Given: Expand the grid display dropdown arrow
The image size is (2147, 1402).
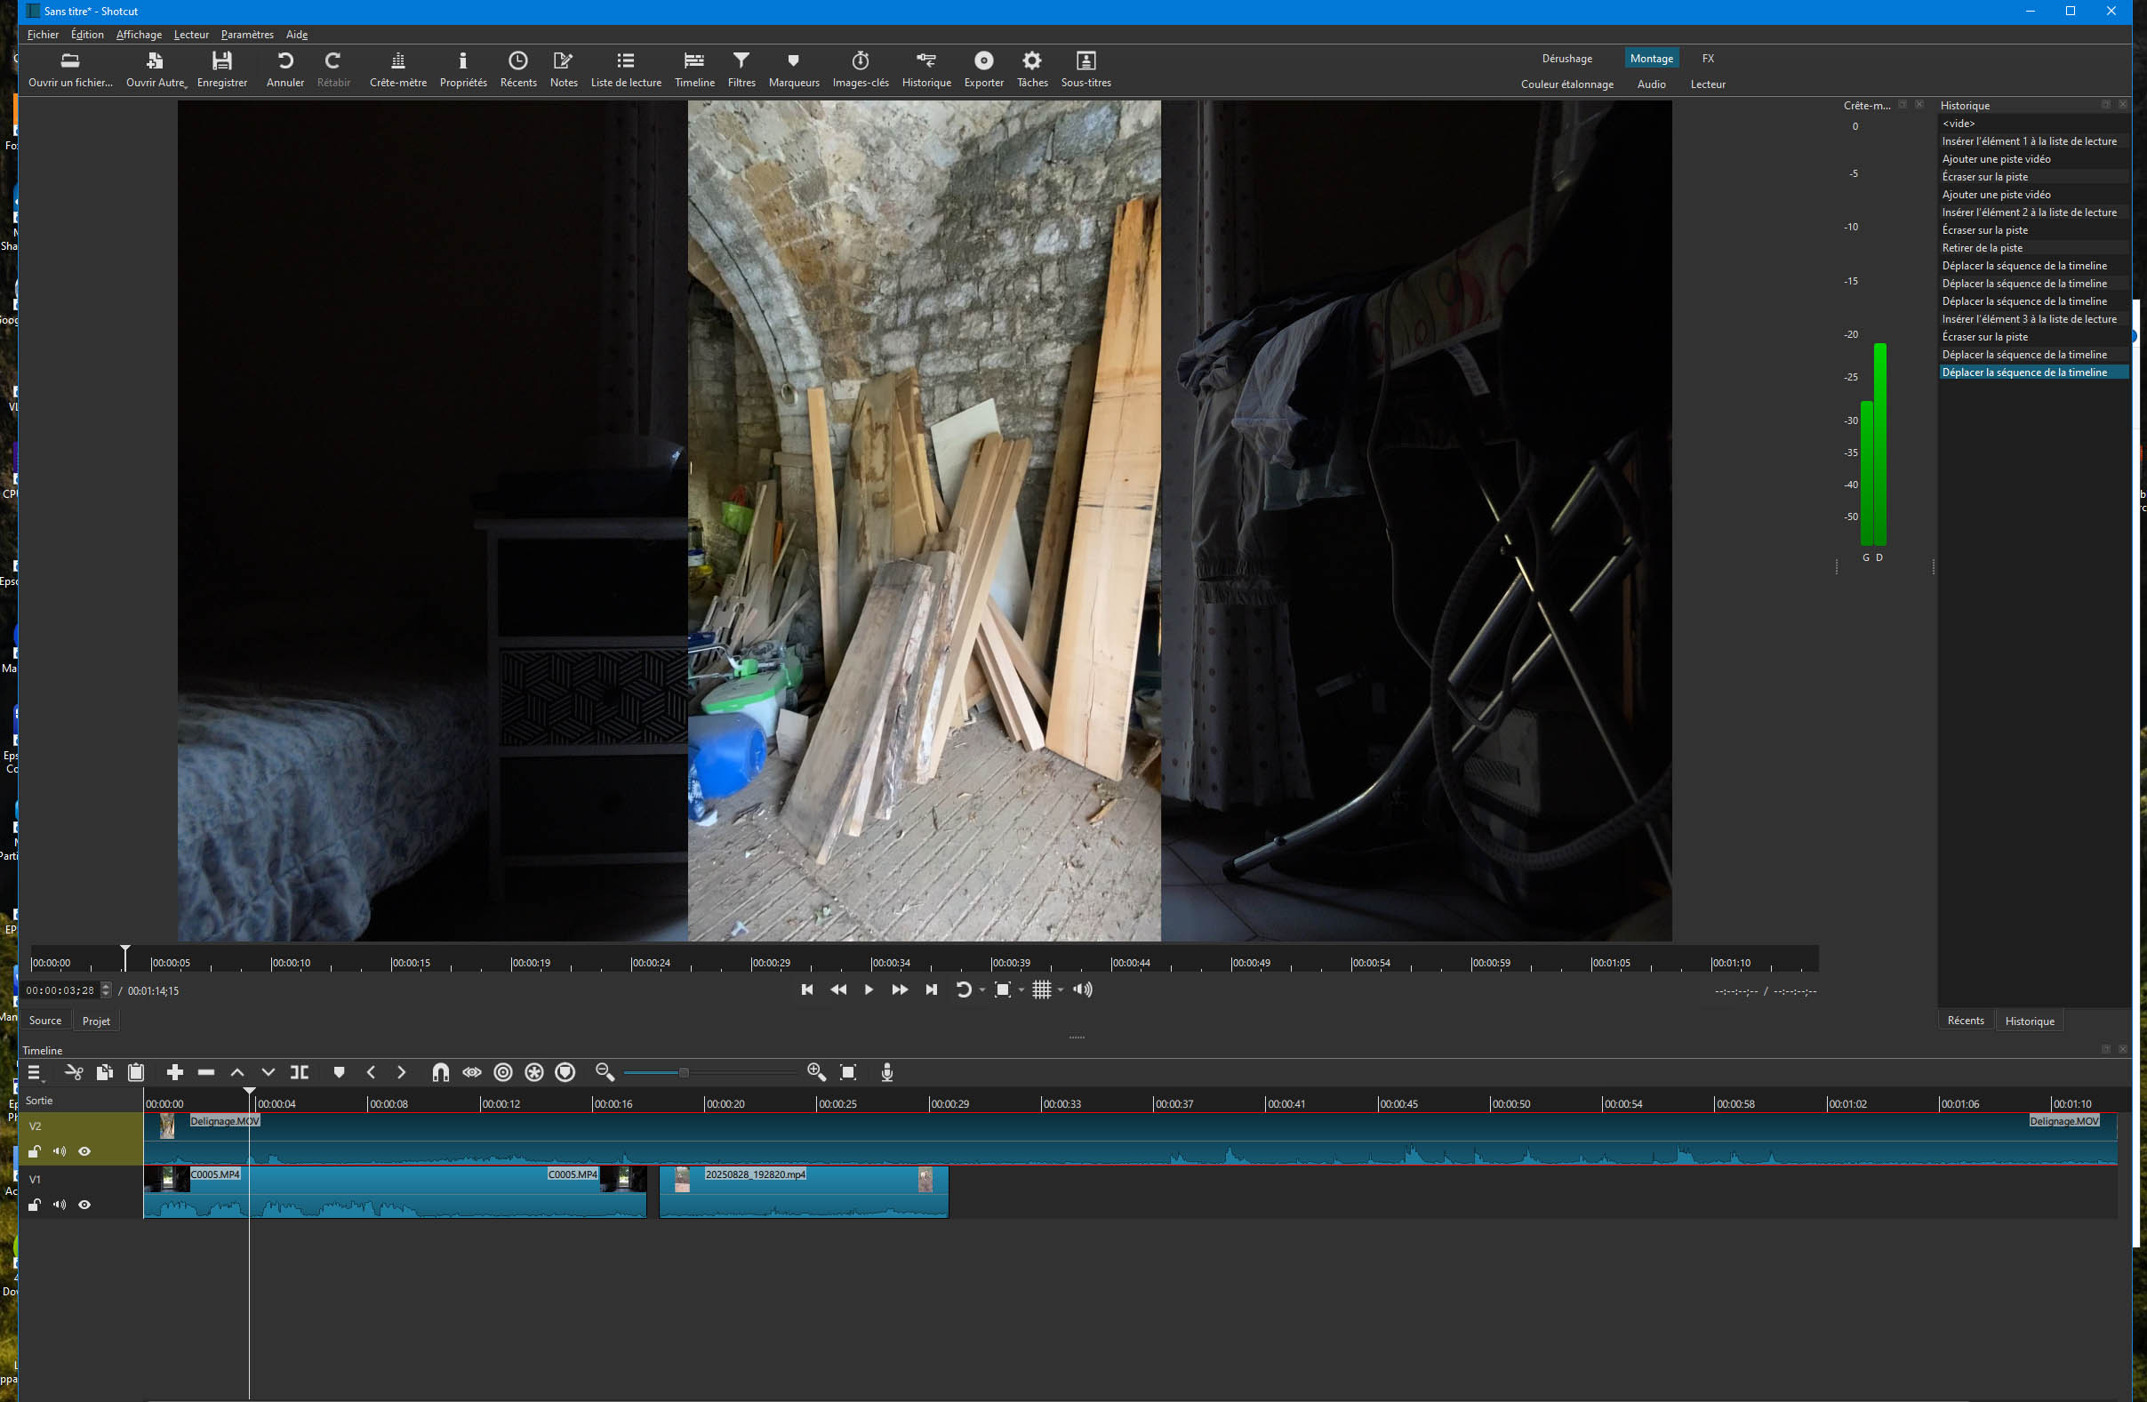Looking at the screenshot, I should (1061, 990).
